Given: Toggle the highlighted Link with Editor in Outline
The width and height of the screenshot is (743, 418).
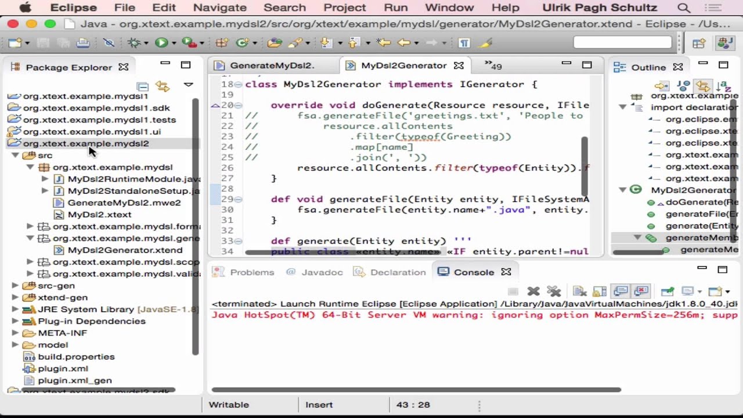Looking at the screenshot, I should pos(704,86).
